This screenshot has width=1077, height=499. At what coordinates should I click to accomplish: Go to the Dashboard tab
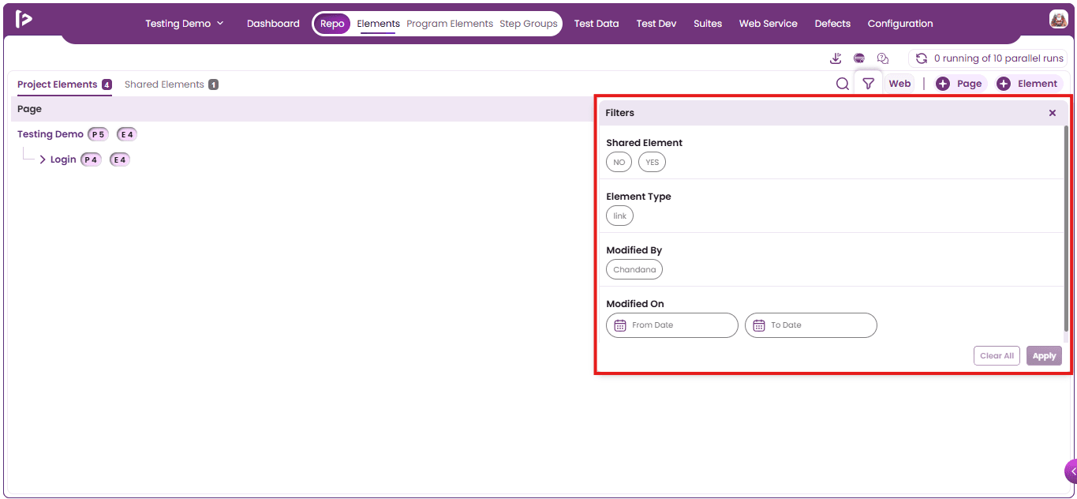(273, 24)
